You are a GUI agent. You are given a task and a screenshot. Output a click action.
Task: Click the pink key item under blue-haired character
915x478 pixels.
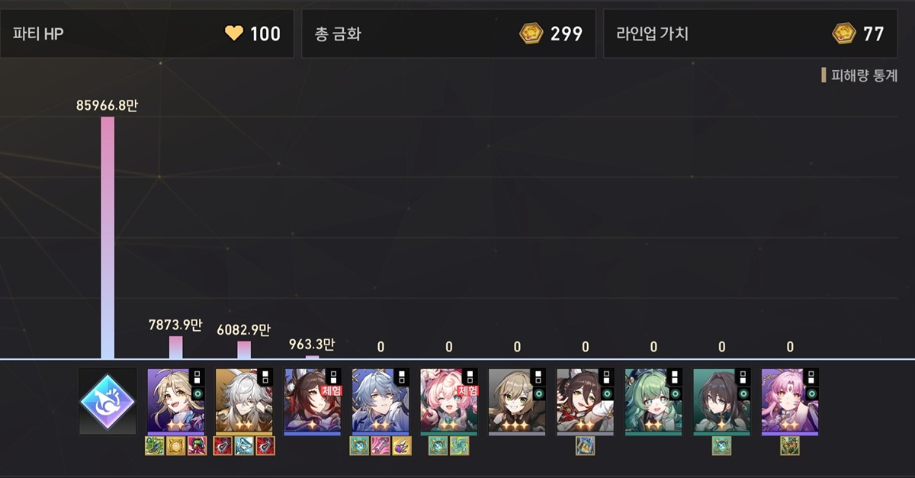coord(380,446)
